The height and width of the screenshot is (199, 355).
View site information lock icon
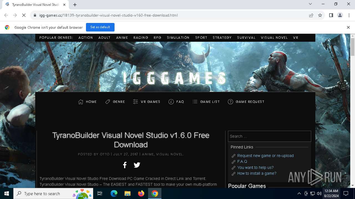[x=35, y=15]
